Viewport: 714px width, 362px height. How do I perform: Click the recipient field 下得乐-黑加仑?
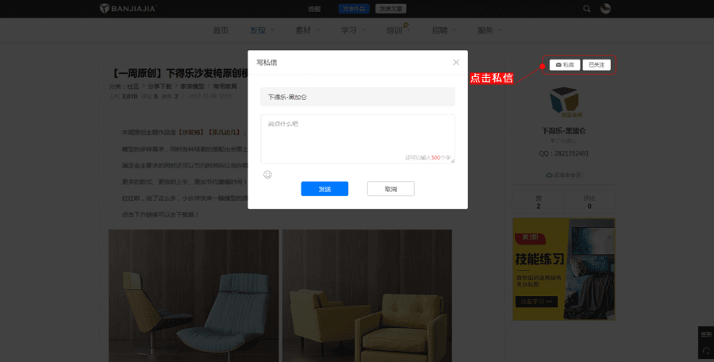(x=358, y=97)
